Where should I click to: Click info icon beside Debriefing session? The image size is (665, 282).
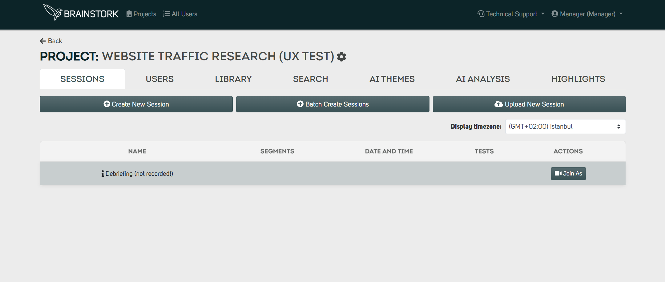click(103, 174)
